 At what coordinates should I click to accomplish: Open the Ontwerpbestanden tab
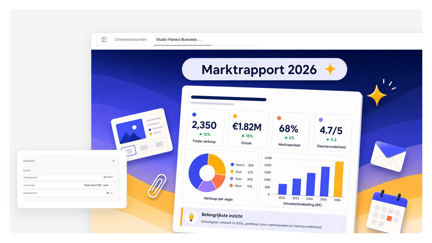[x=131, y=39]
